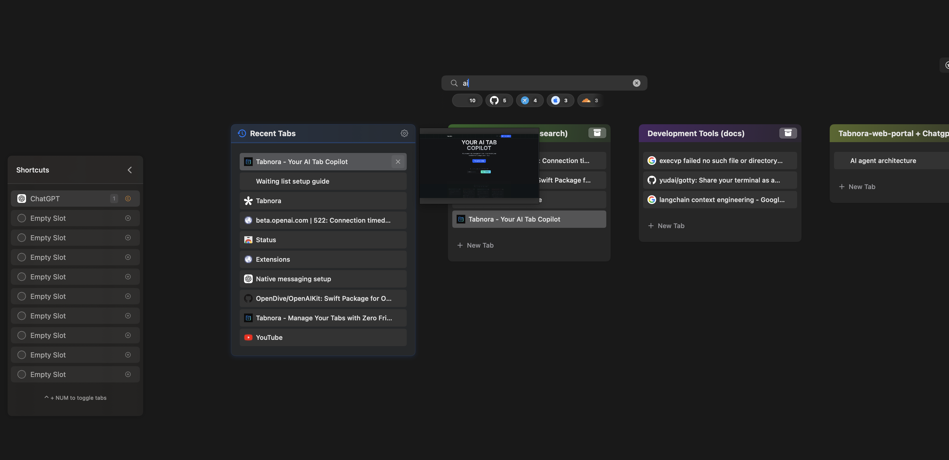
Task: Click the Google favicon beside langchain context engineering
Action: [x=652, y=200]
